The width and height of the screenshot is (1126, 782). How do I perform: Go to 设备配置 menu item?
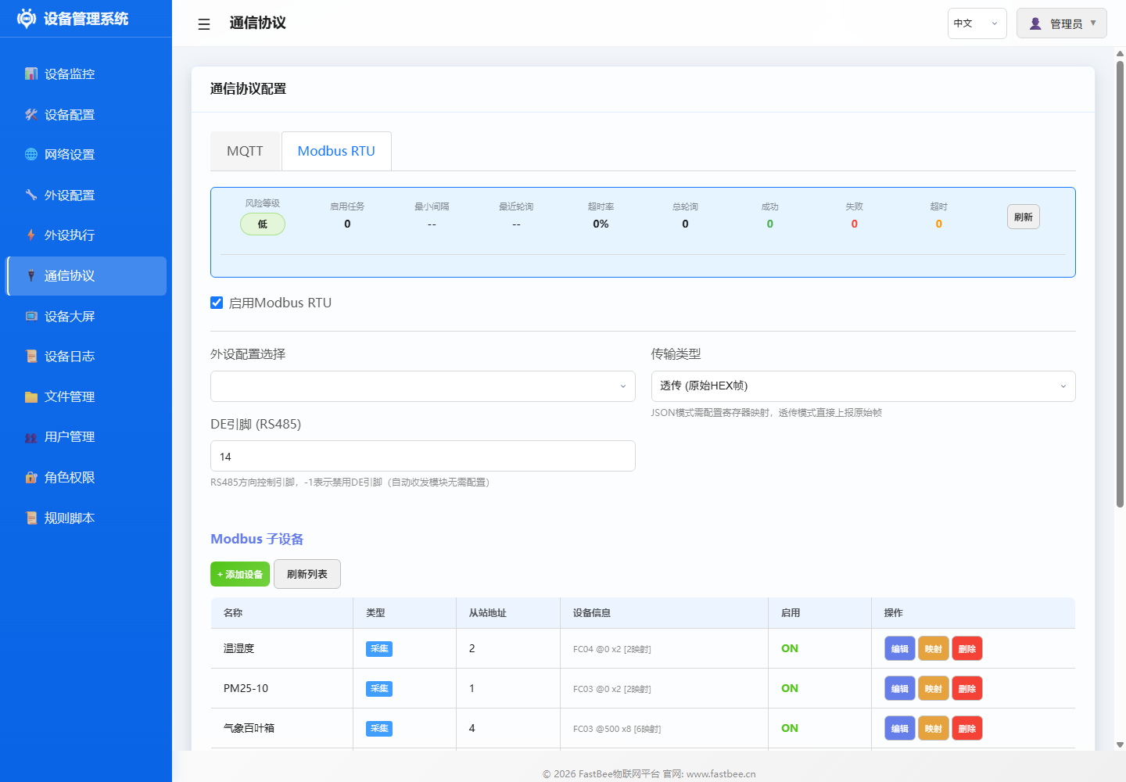click(86, 114)
